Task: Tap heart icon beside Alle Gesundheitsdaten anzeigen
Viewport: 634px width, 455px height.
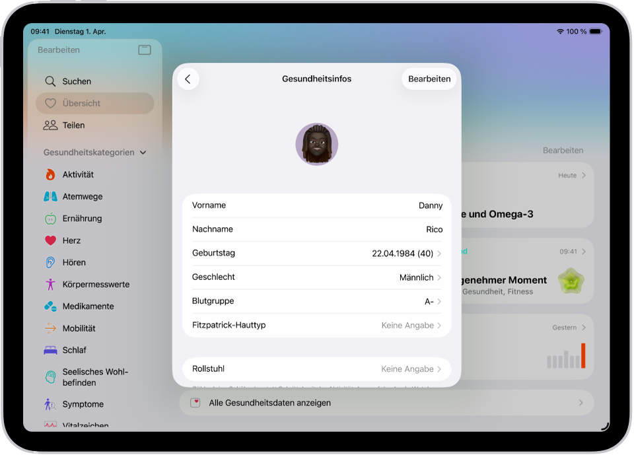Action: pos(195,403)
